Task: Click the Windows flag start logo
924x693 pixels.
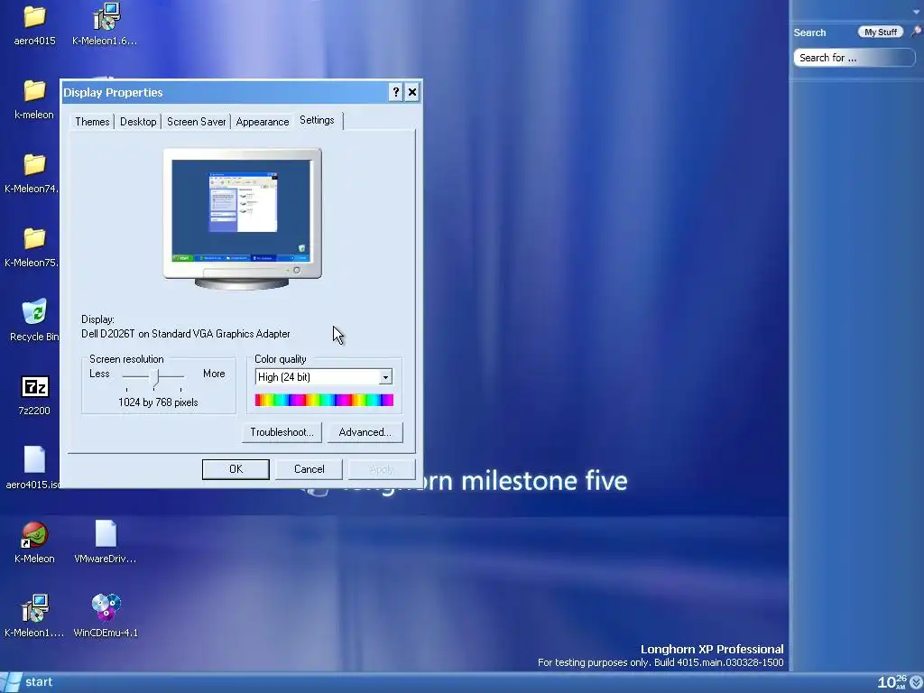Action: click(x=11, y=682)
